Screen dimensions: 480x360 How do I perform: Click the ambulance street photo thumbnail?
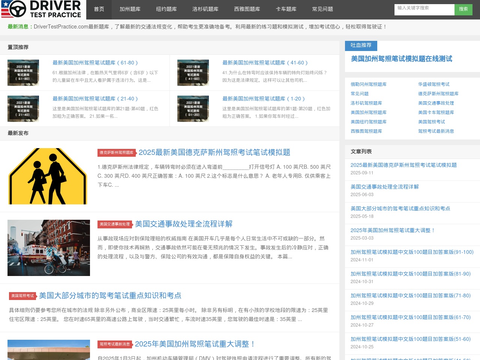click(x=49, y=248)
